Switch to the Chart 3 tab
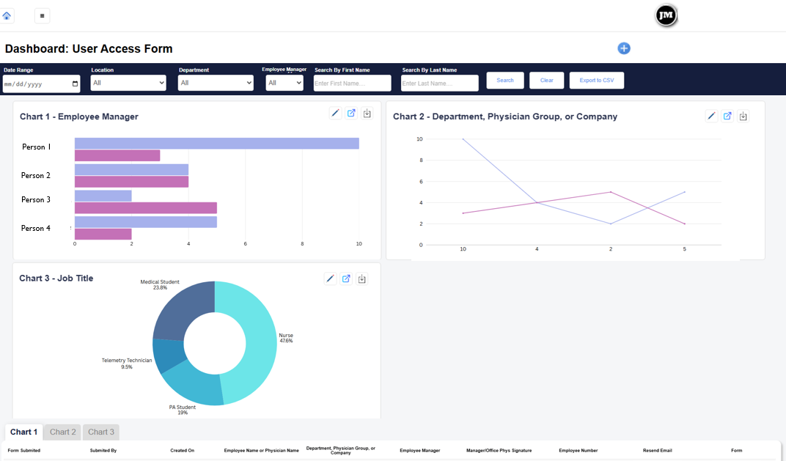Viewport: 786px width, 461px height. point(101,432)
